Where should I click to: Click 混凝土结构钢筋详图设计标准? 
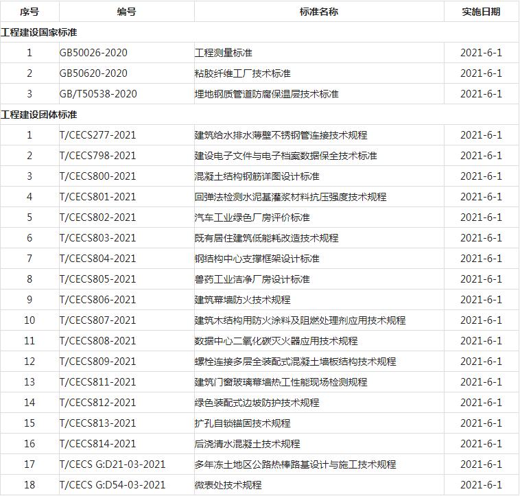[257, 176]
